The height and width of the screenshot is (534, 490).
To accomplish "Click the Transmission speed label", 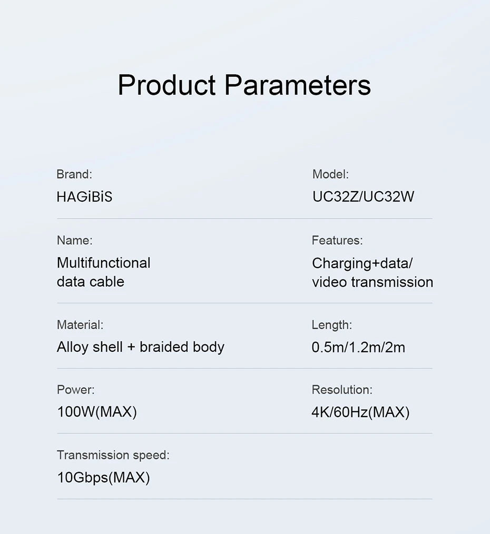I will coord(113,455).
